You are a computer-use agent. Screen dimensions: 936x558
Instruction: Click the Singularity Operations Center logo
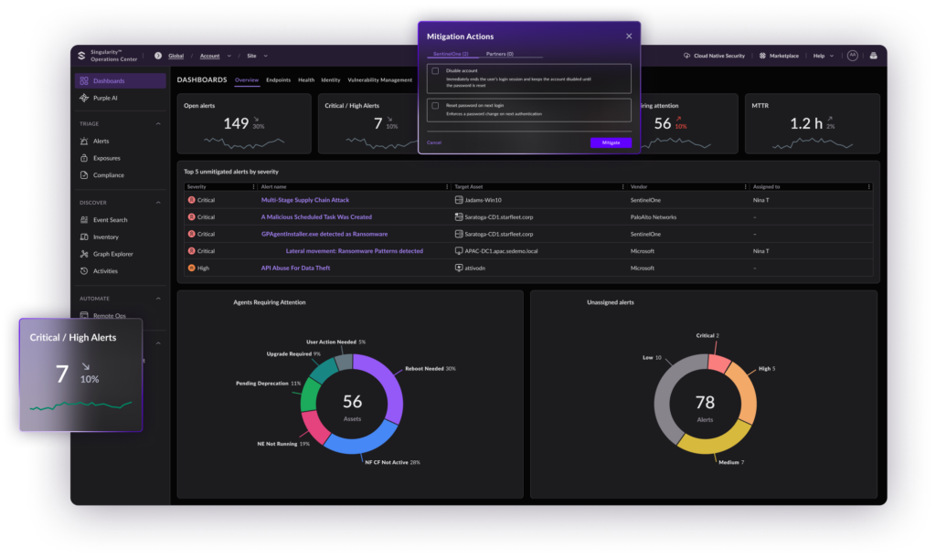pos(81,56)
